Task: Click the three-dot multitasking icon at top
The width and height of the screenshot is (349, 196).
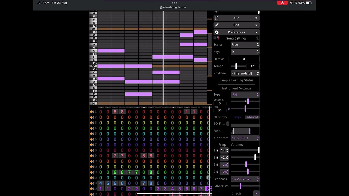Action: [x=174, y=3]
